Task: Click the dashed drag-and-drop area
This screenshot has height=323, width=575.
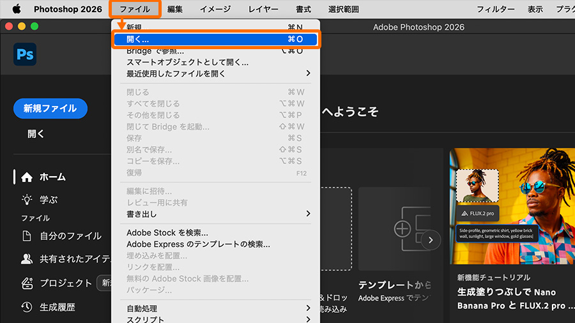Action: [336, 229]
